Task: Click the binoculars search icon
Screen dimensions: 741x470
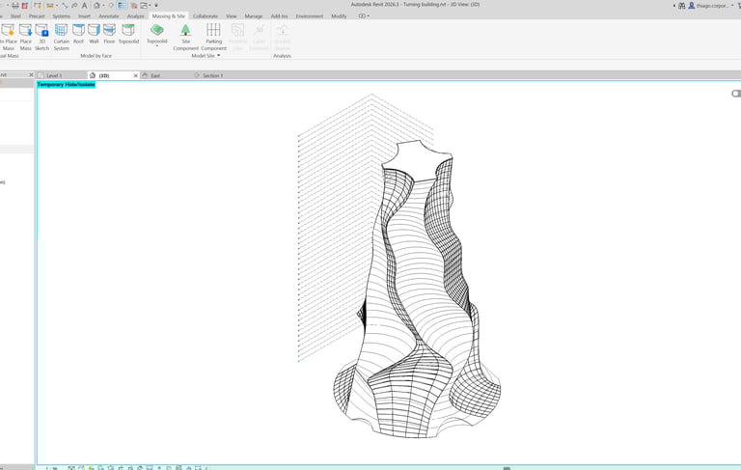Action: (681, 6)
